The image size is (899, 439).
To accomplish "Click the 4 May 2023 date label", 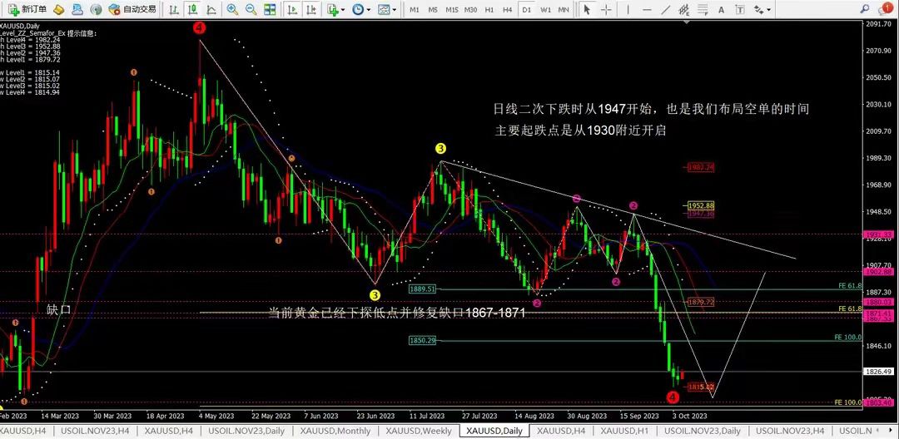I will [216, 416].
